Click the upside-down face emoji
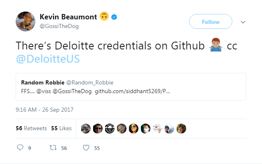 [x=104, y=16]
